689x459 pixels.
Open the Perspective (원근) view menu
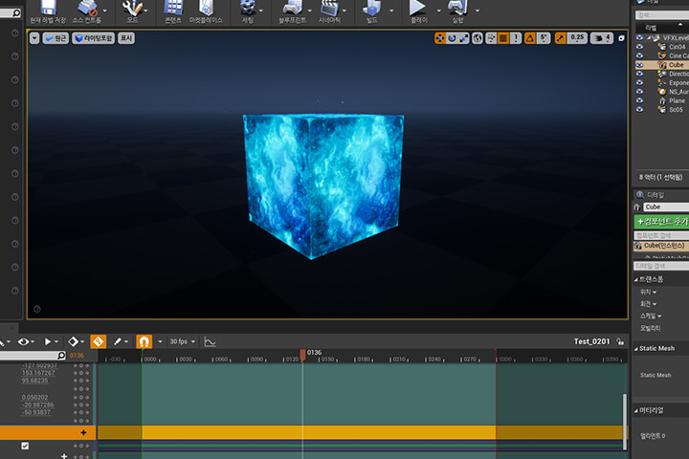point(56,38)
